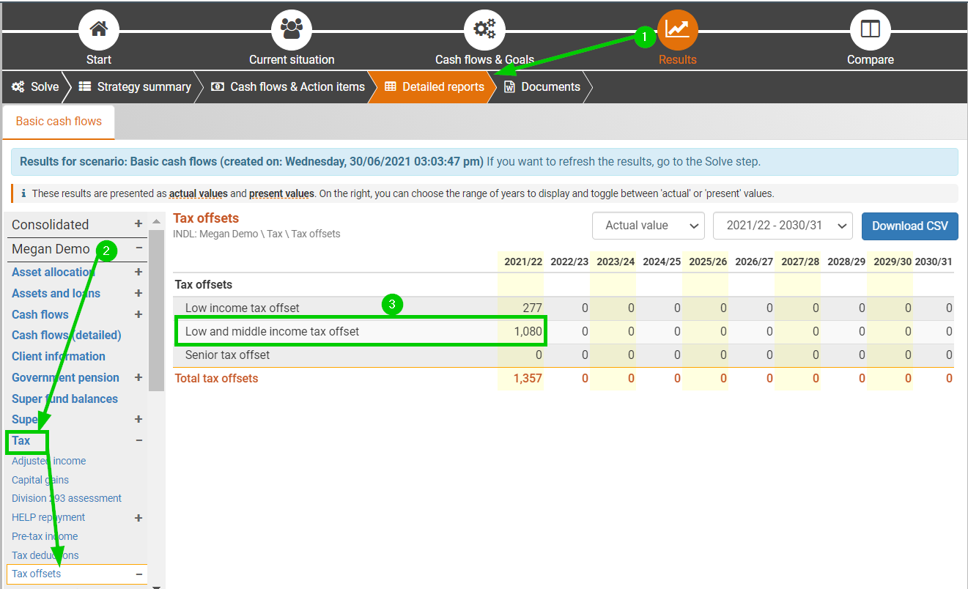Expand the Consolidated section

138,224
